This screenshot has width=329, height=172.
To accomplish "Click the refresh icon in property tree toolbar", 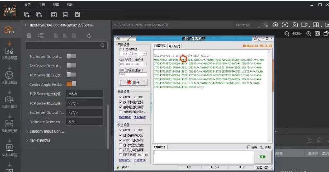I will (x=89, y=36).
